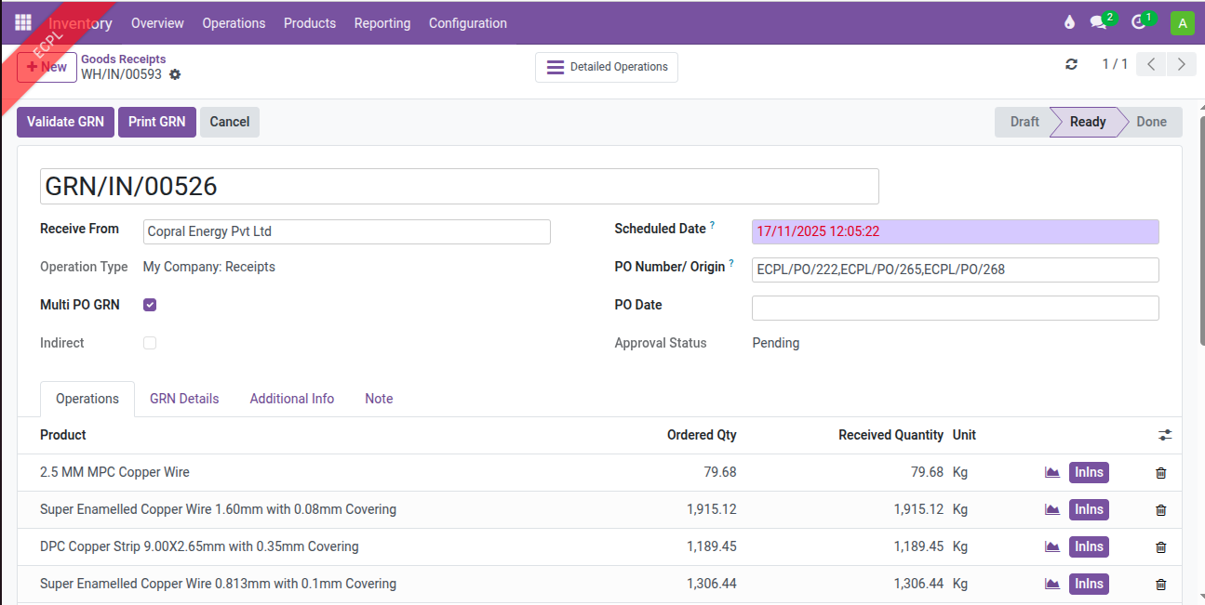This screenshot has height=605, width=1205.
Task: Click the PO Date input field
Action: [955, 308]
